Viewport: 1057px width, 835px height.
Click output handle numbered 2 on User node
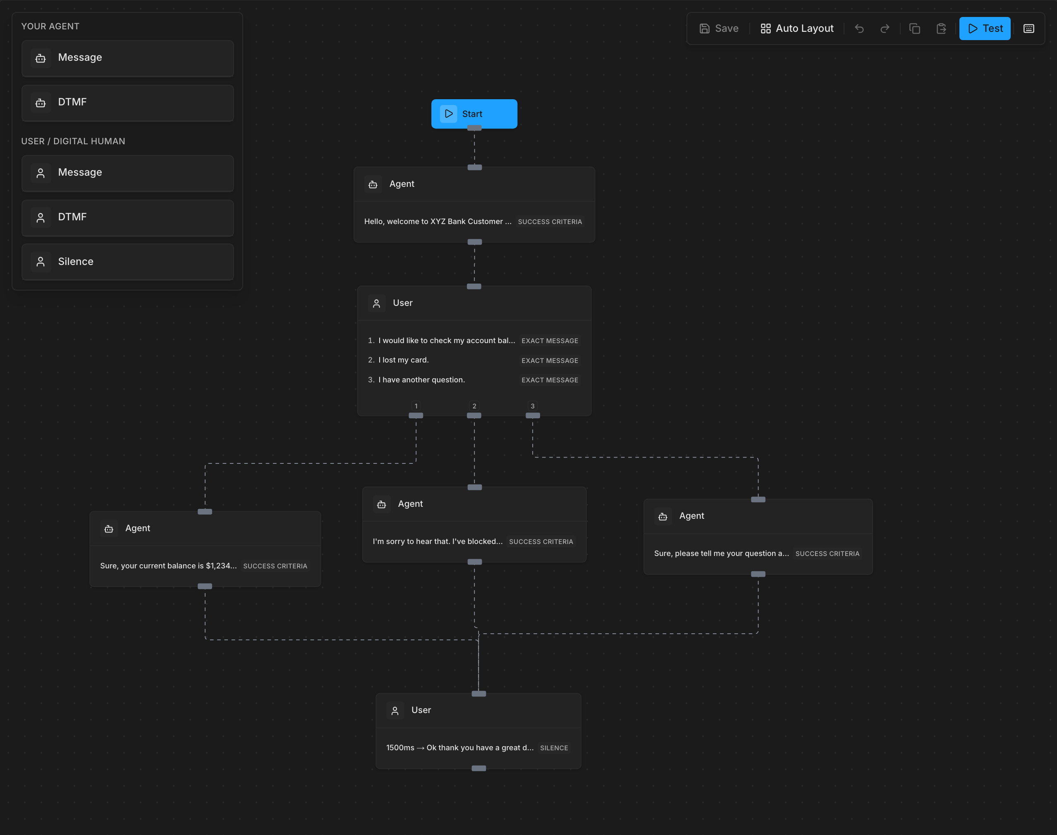click(474, 415)
